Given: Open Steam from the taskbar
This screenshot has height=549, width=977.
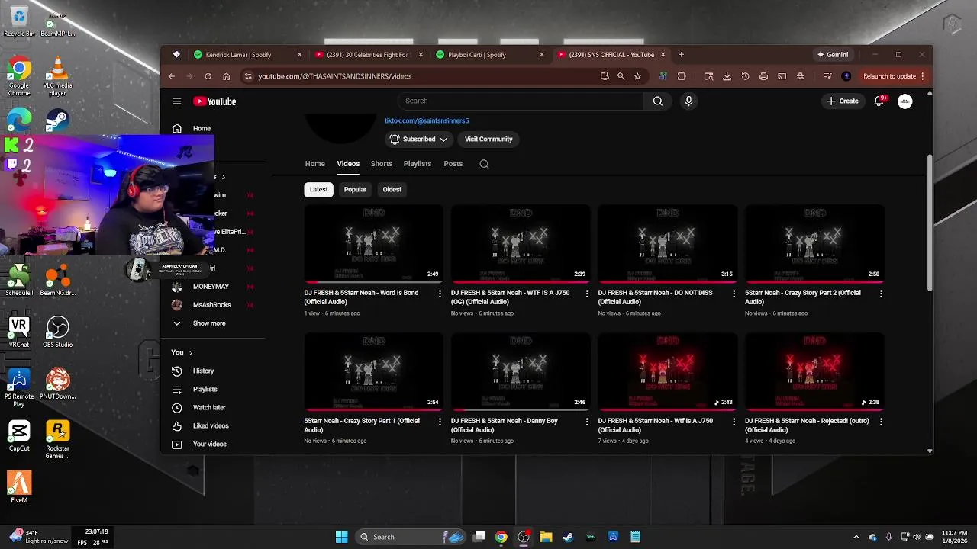Looking at the screenshot, I should pos(568,537).
